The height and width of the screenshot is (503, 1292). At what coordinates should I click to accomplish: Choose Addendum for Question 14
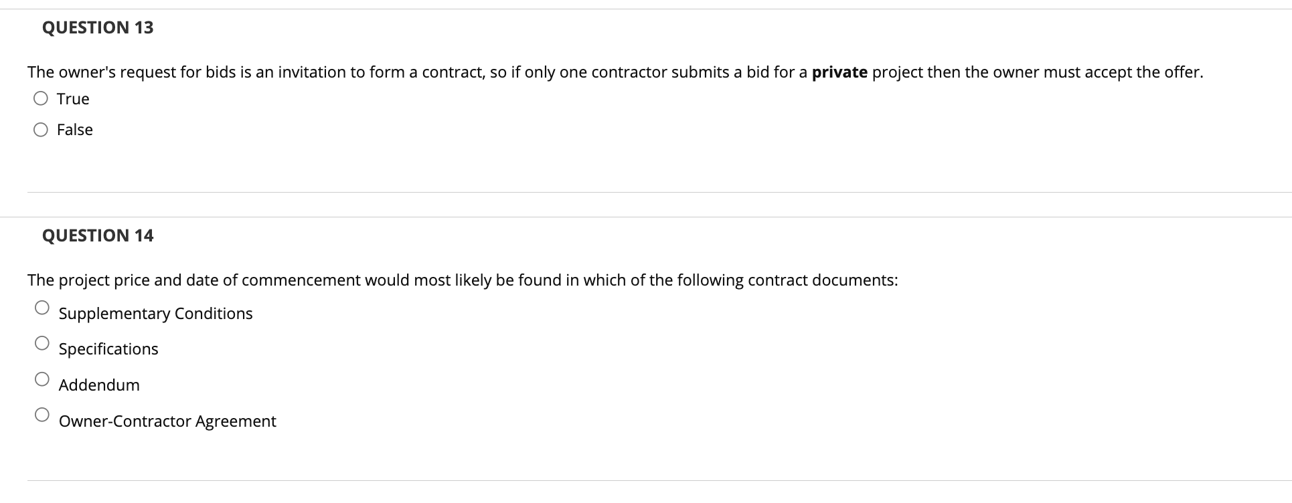coord(42,379)
